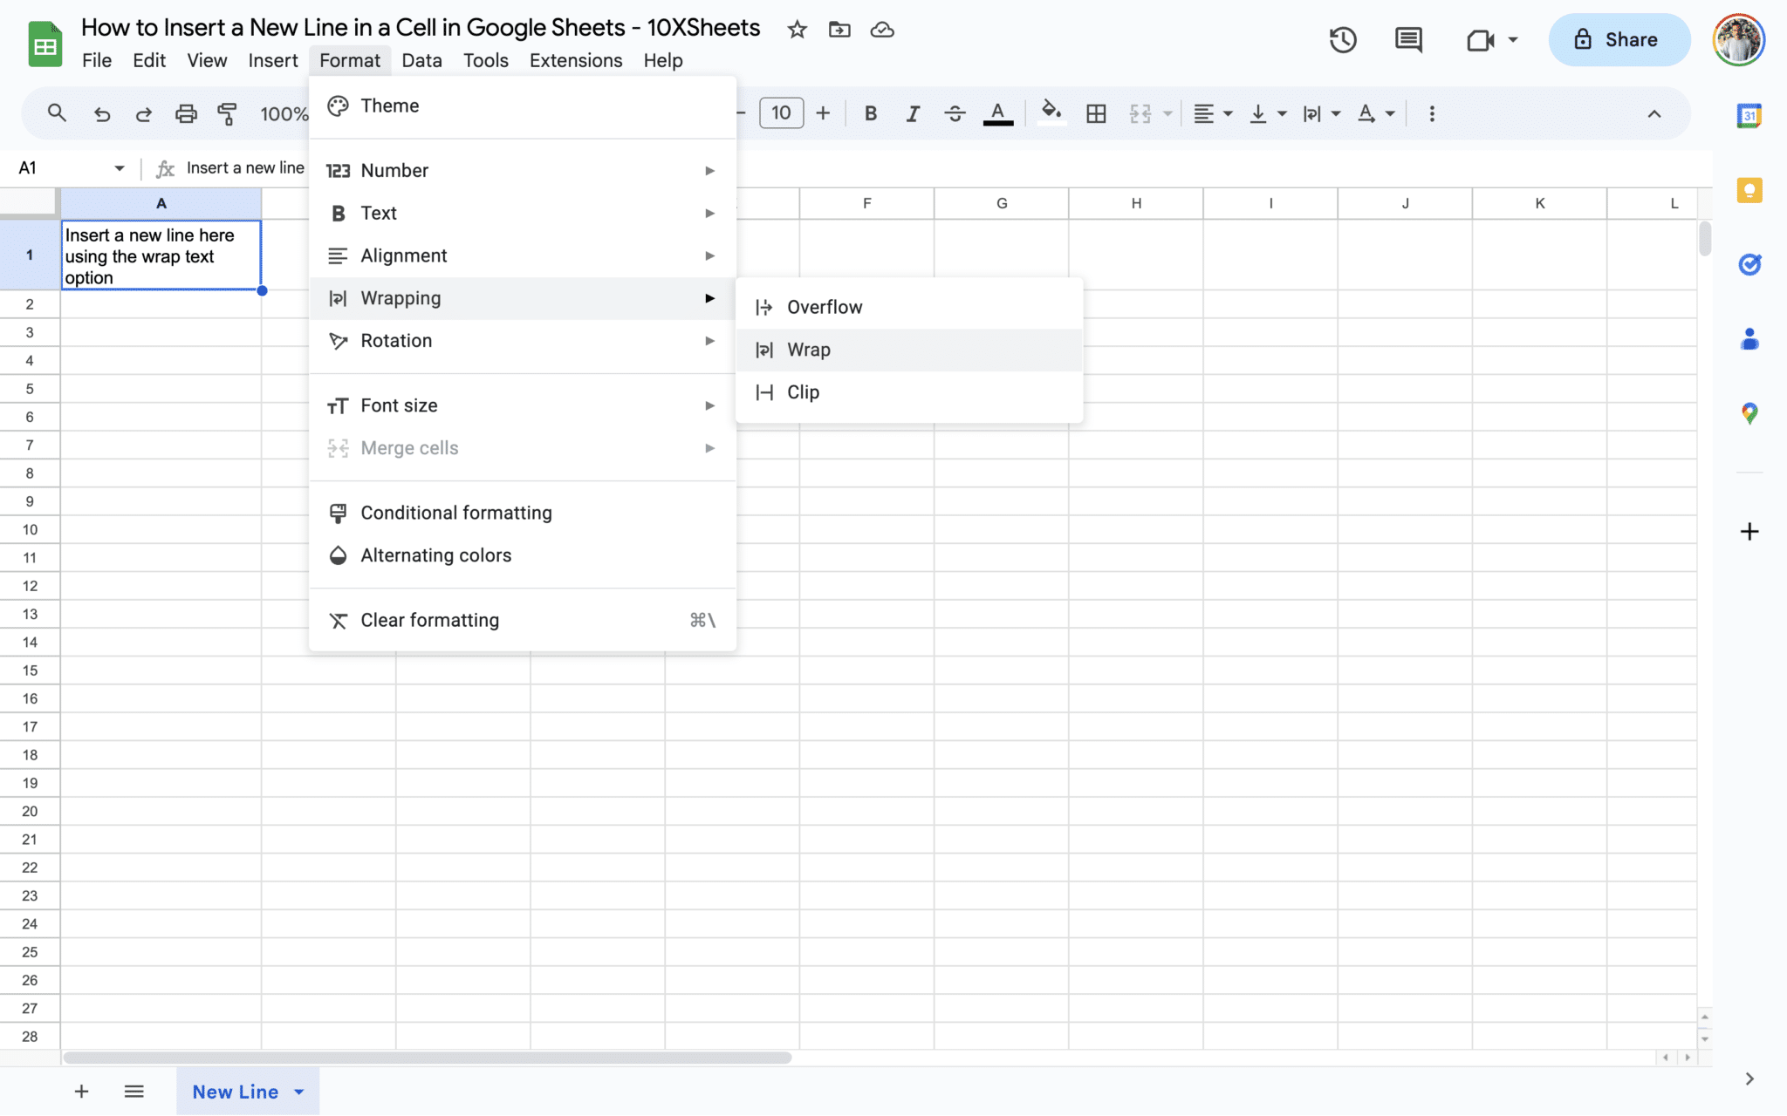
Task: Click the Share button
Action: [x=1619, y=39]
